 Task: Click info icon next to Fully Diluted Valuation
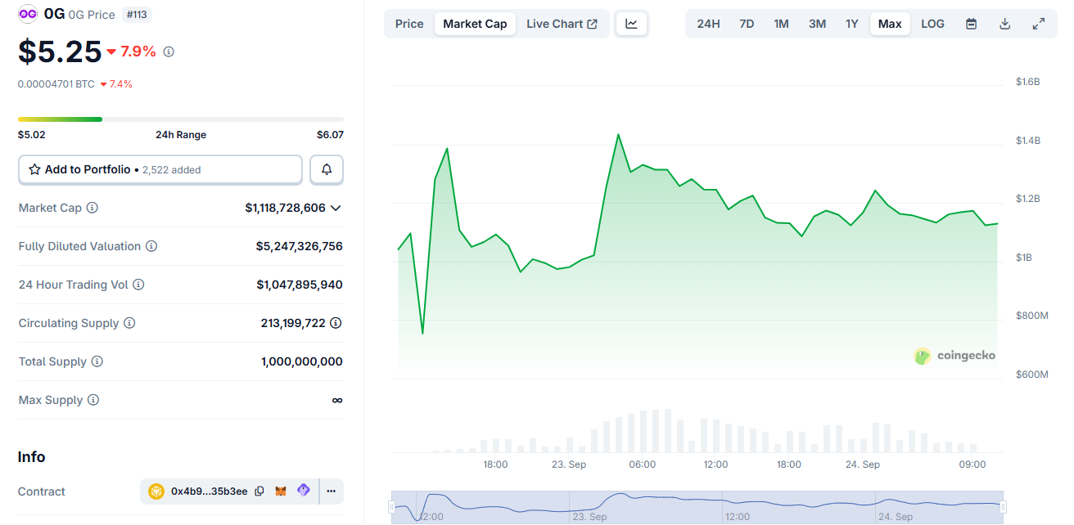[x=151, y=246]
